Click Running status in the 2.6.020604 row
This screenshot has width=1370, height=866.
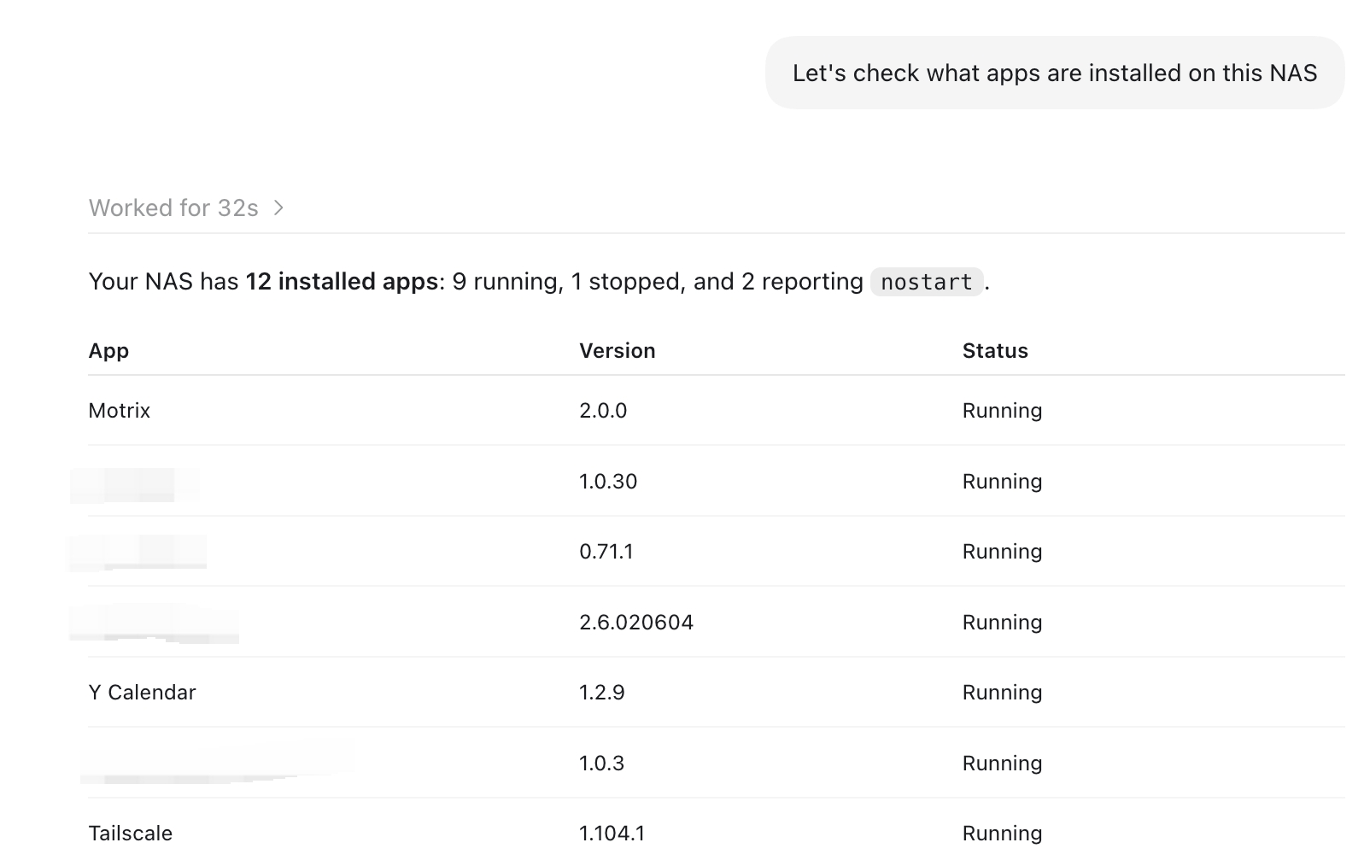pyautogui.click(x=1002, y=622)
